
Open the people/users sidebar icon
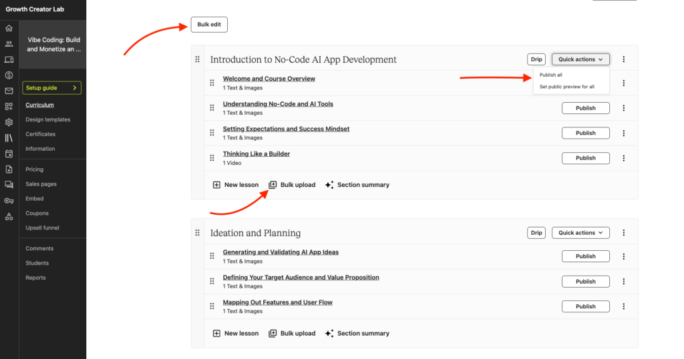pos(9,44)
